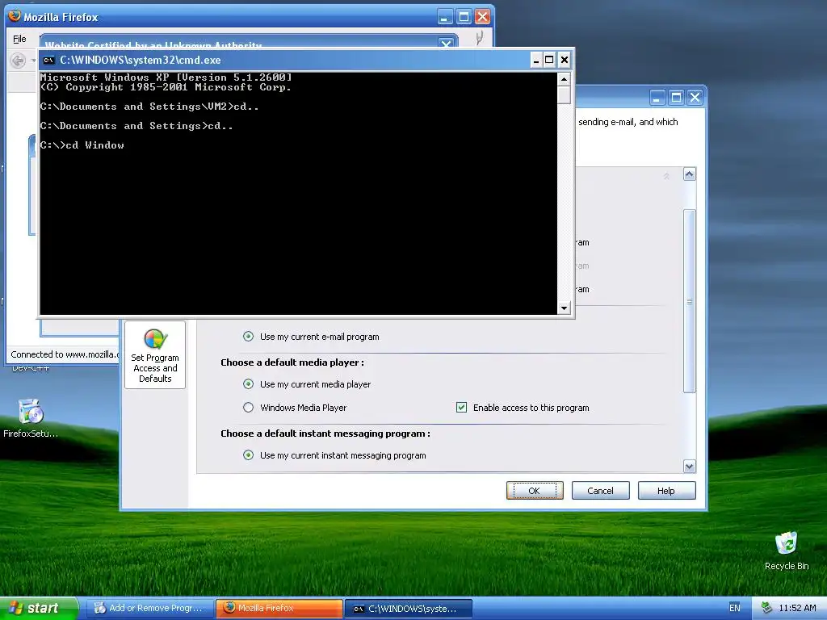Open Set Program Access and Defaults
Screen dimensions: 827x620
[x=155, y=355]
